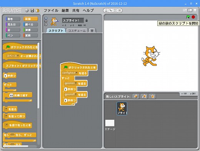Viewport: 200px width, 151px height.
Task: Open dropdown on palette を送る block
Action: pos(6,109)
